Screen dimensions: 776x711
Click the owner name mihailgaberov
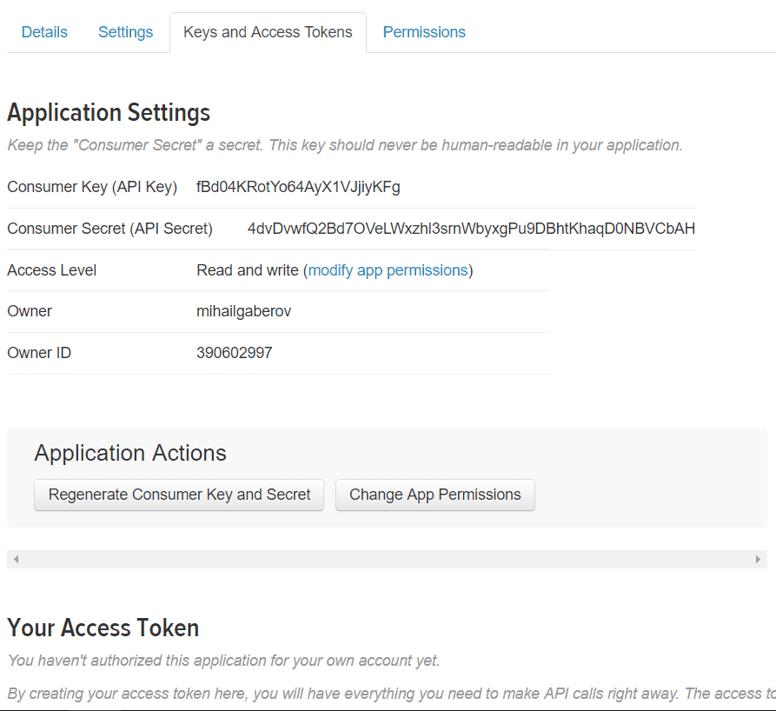click(x=243, y=311)
